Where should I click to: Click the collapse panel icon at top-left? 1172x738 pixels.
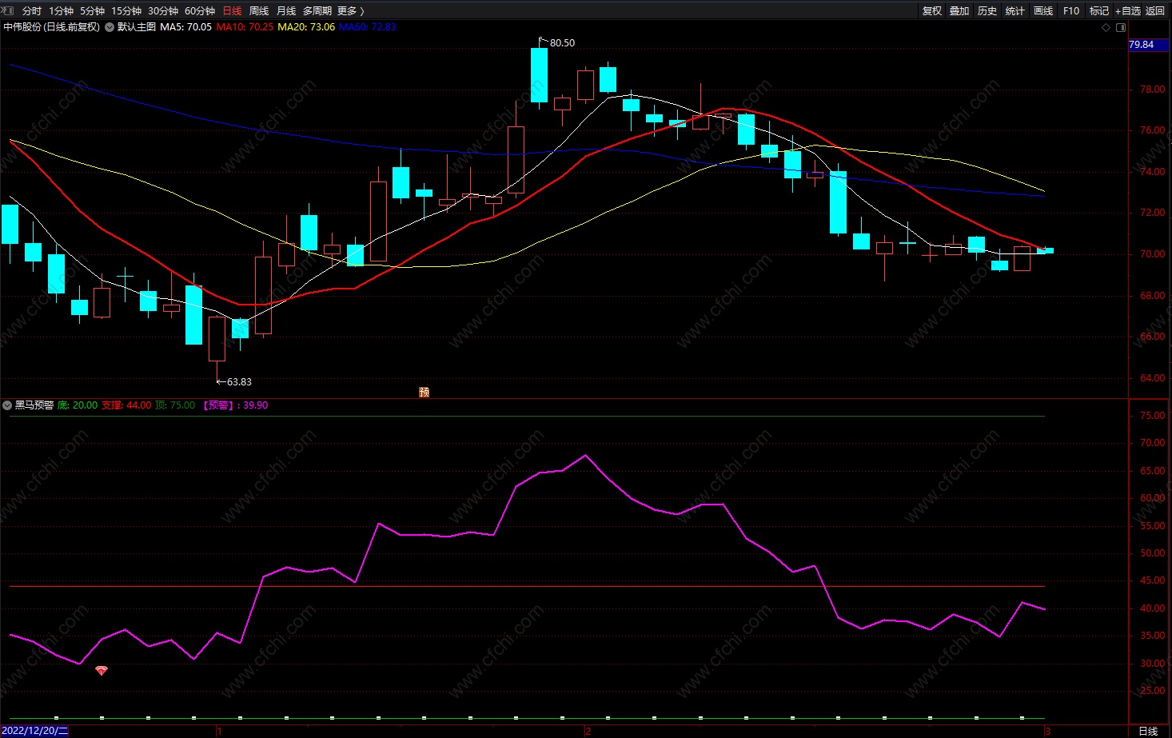pyautogui.click(x=9, y=10)
